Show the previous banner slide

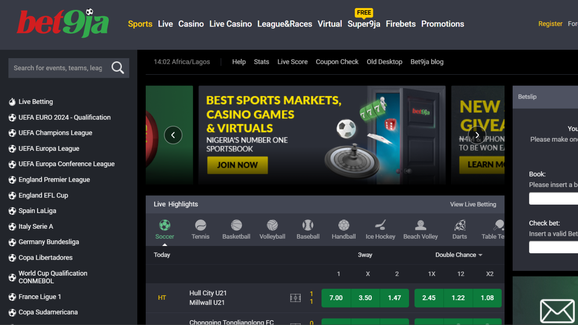[173, 135]
